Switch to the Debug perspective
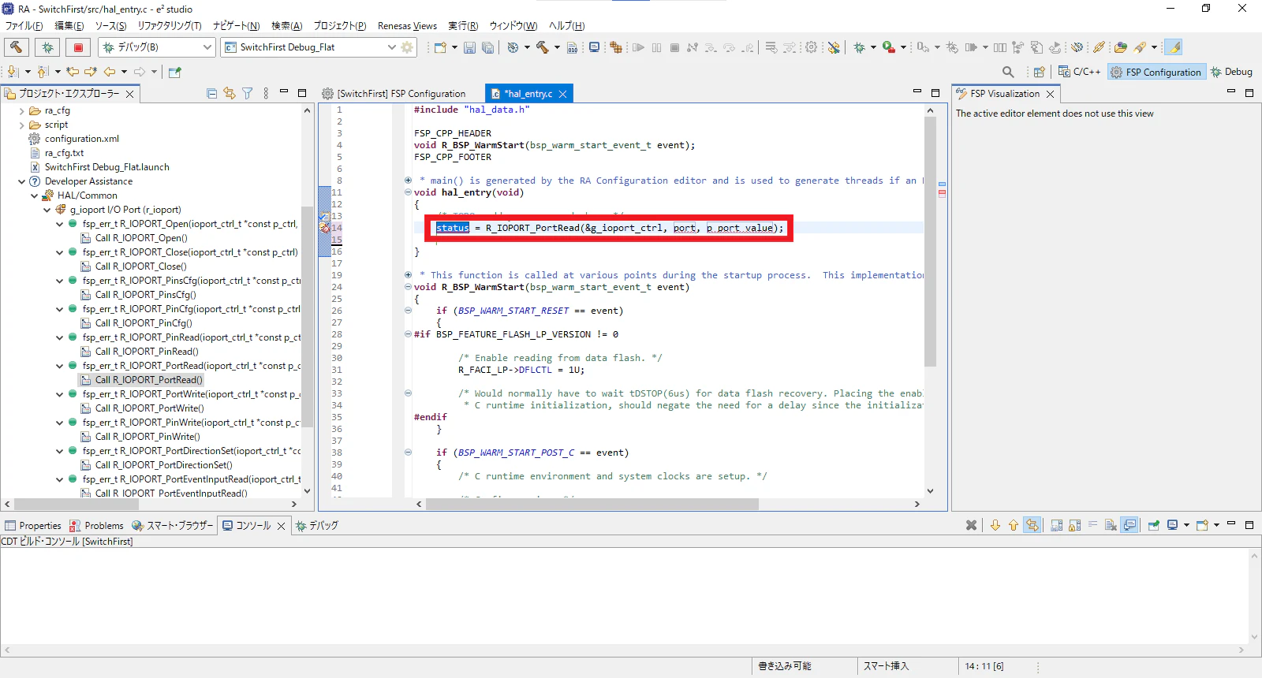Screen dimensions: 1262x678 pyautogui.click(x=1231, y=72)
